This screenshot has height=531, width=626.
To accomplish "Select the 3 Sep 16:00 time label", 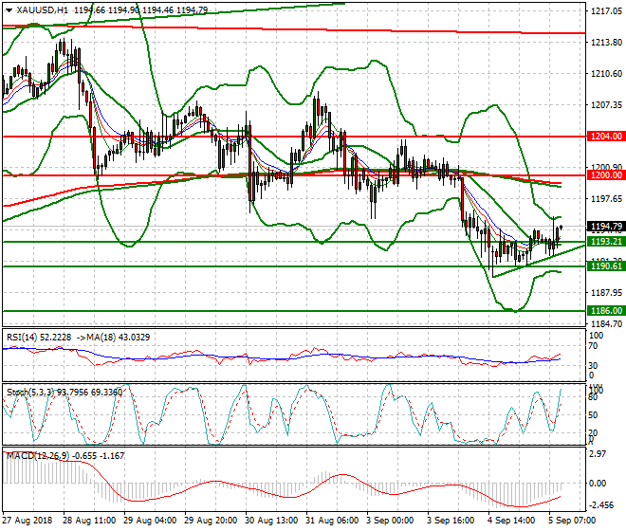I will point(451,521).
